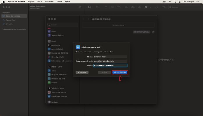
Task: Click the Mail Buscar search field
Action: (x=184, y=7)
